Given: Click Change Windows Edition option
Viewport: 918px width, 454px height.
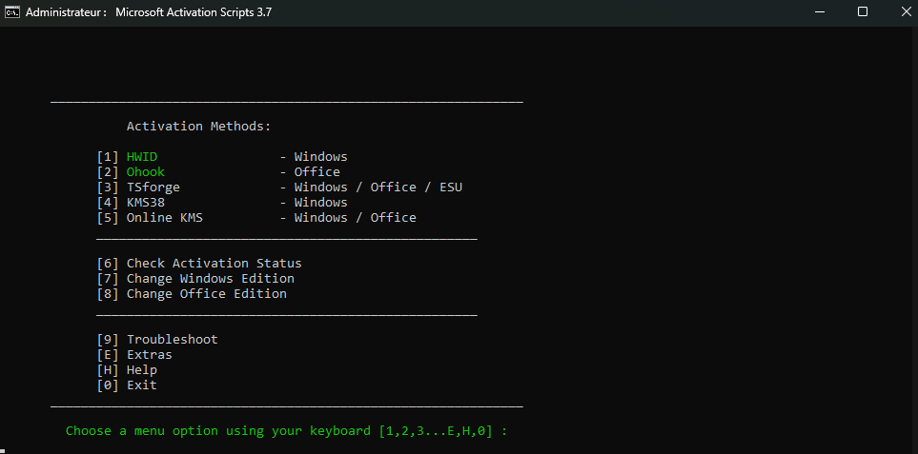Looking at the screenshot, I should coord(210,279).
